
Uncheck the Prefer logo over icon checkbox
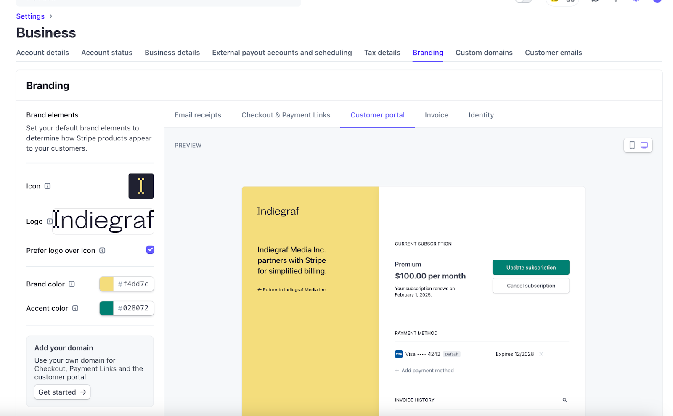coord(150,250)
